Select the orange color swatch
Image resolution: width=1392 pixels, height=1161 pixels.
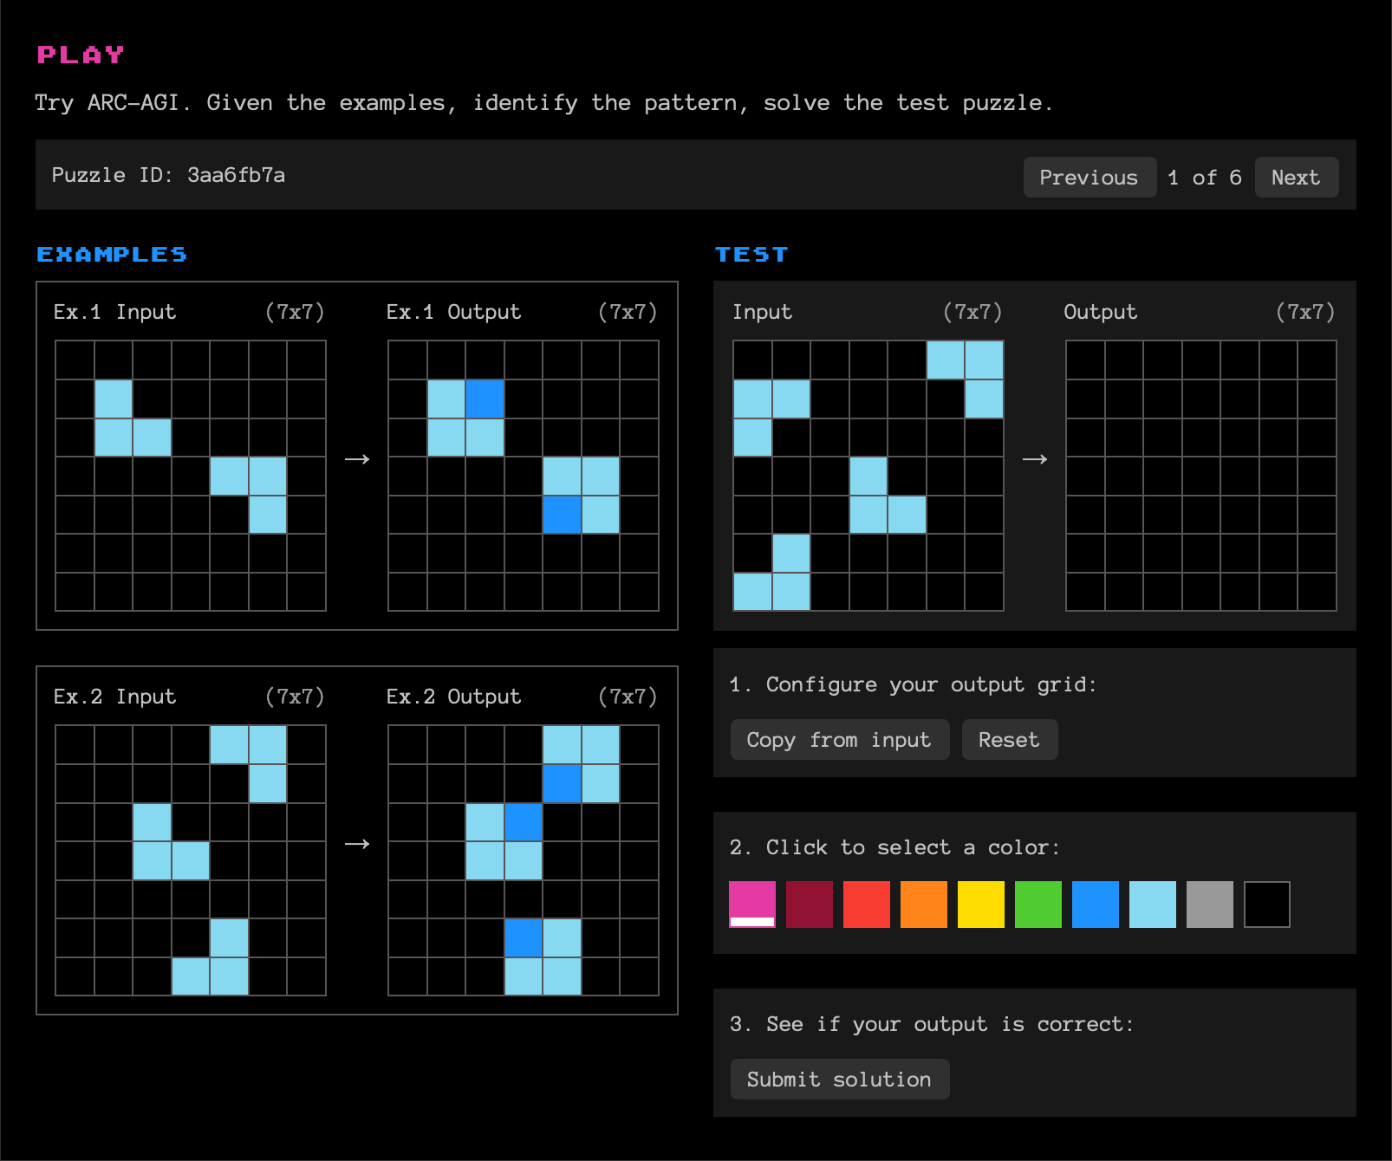924,905
